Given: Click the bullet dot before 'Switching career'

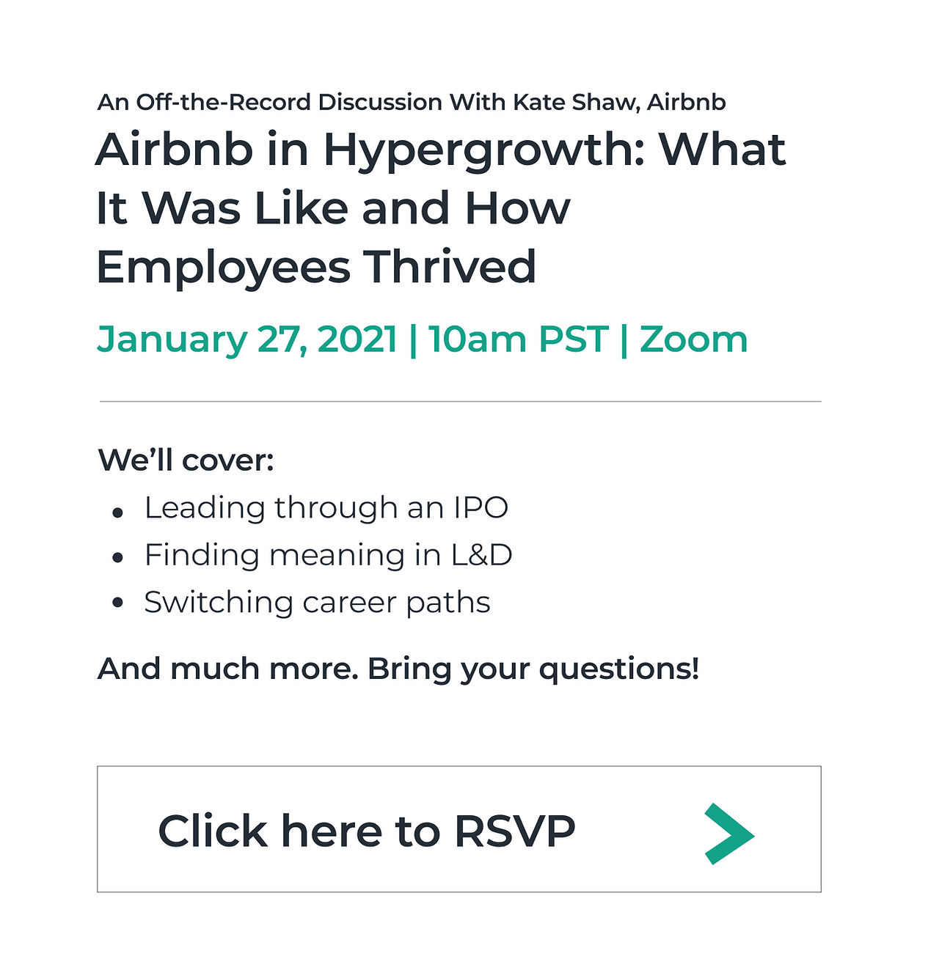Looking at the screenshot, I should 117,603.
